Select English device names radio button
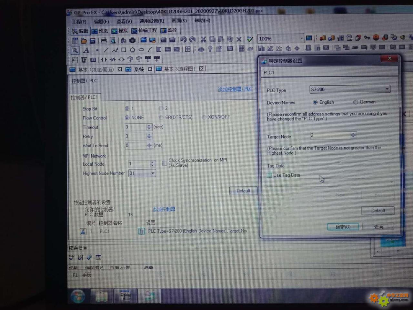Screen dimensions: 413x310 (x=315, y=102)
